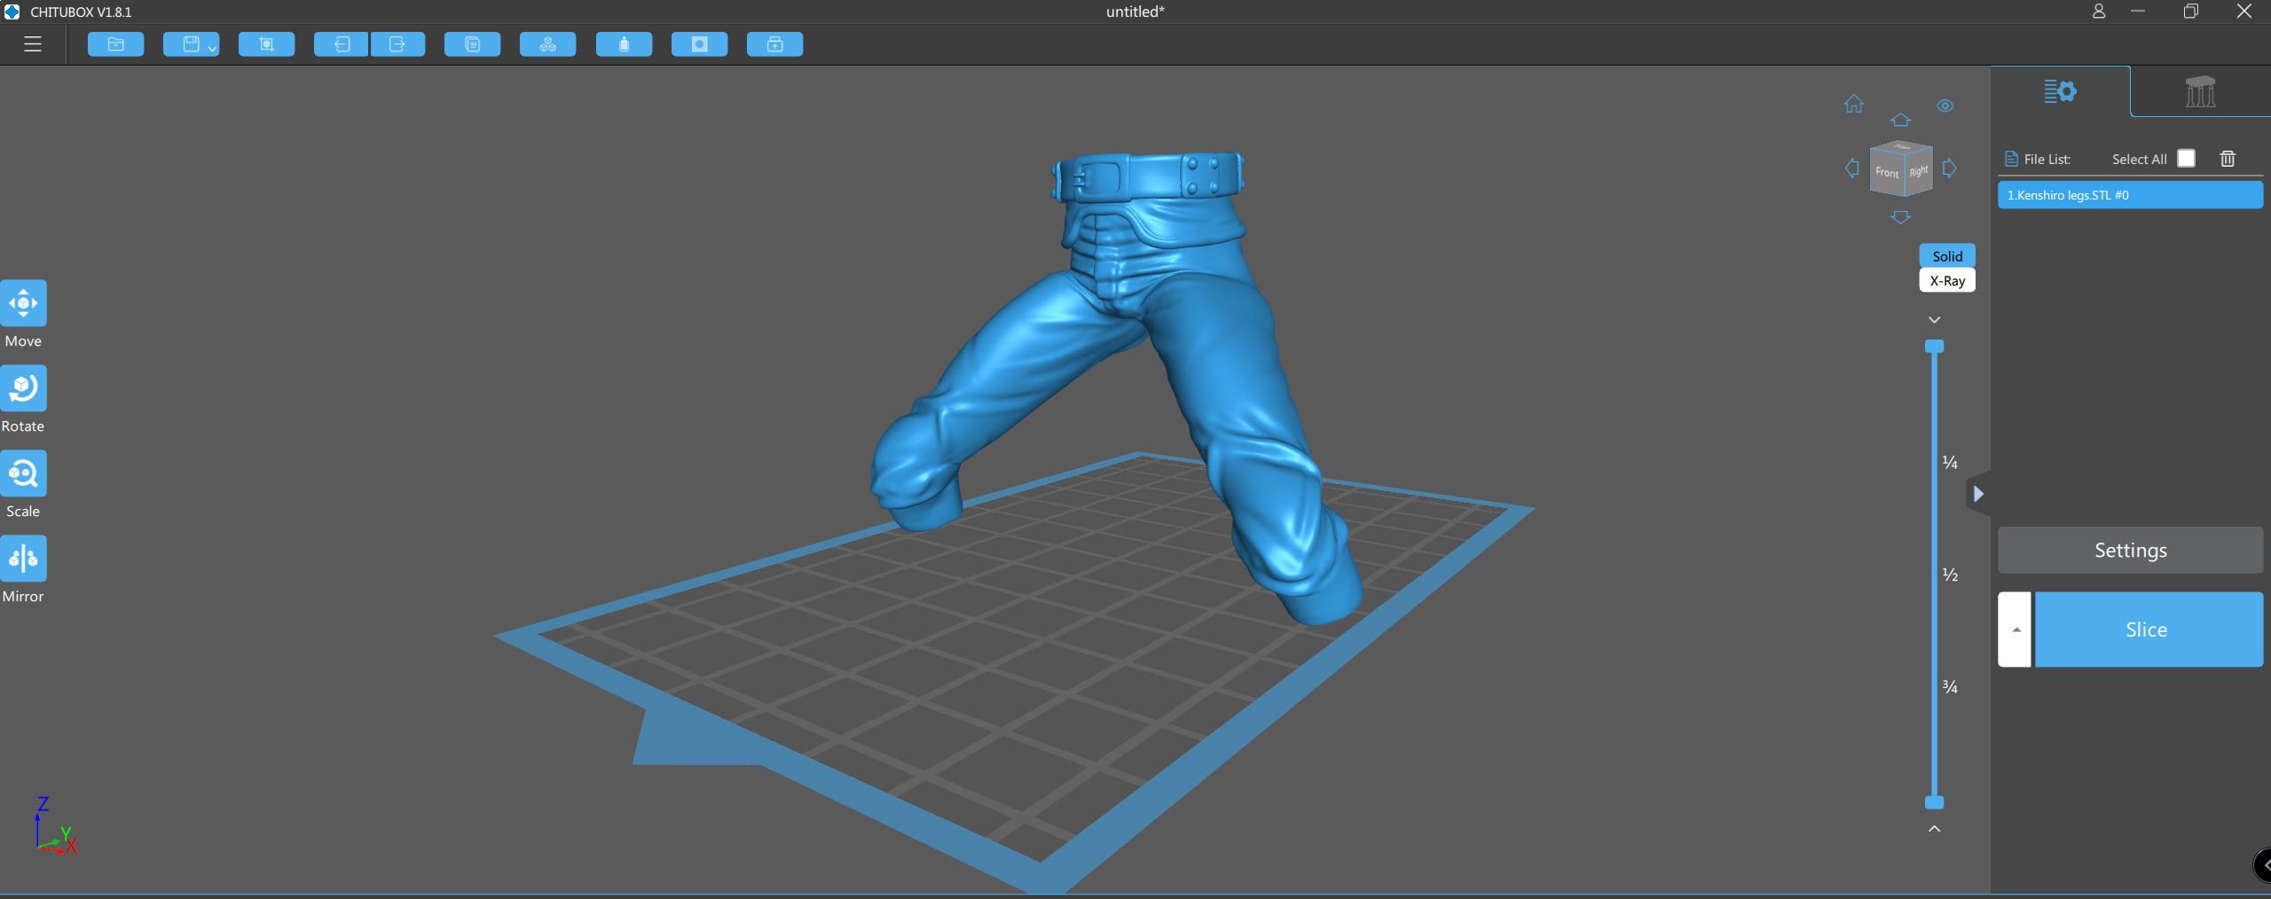Select the Move tool
This screenshot has height=899, width=2271.
pyautogui.click(x=23, y=303)
